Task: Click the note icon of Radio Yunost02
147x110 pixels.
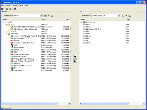Action: [x=12, y=70]
